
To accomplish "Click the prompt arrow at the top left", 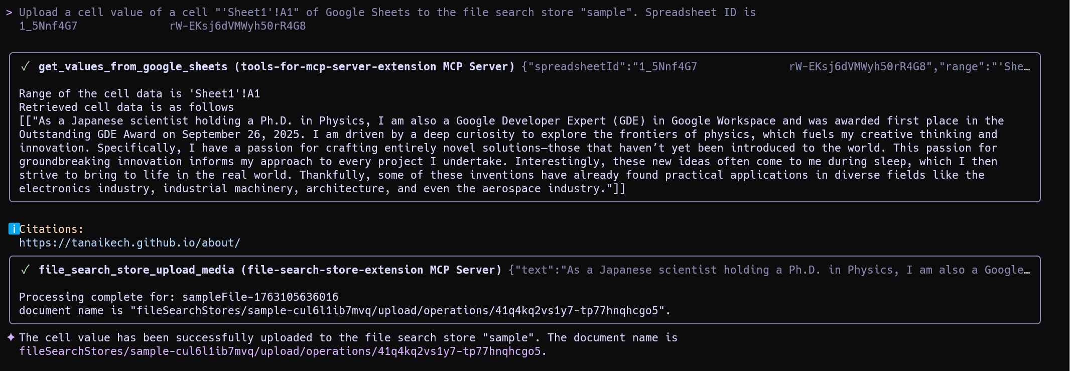I will (x=9, y=13).
